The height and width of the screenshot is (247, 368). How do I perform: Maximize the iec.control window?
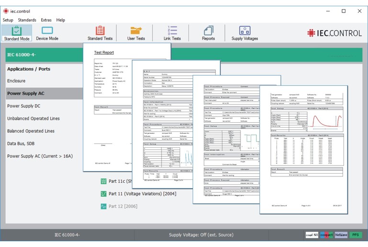(344, 11)
